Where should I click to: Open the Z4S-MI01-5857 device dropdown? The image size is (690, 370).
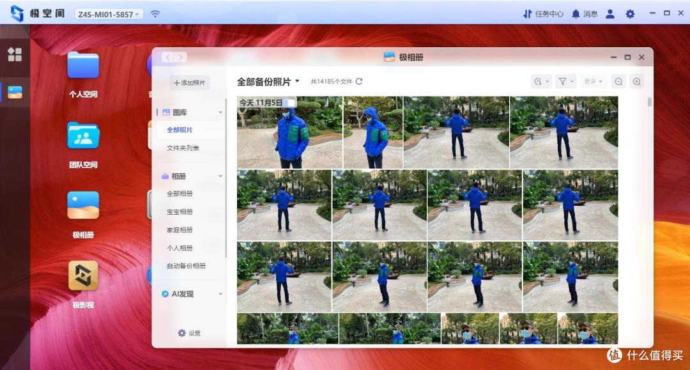click(109, 14)
